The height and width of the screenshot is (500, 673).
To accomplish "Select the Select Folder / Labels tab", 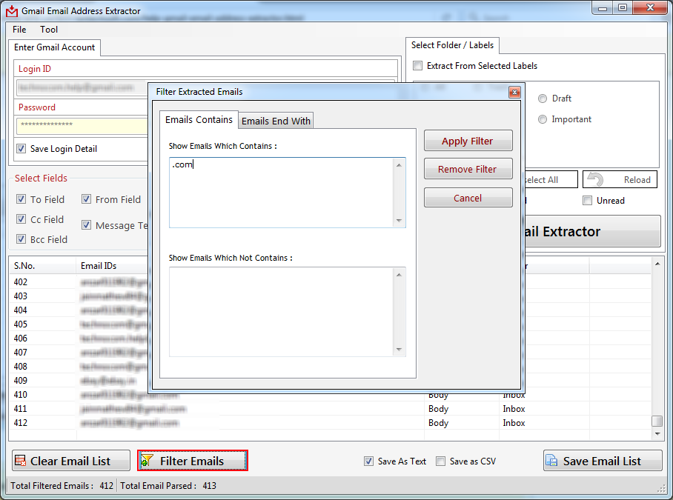I will point(452,45).
